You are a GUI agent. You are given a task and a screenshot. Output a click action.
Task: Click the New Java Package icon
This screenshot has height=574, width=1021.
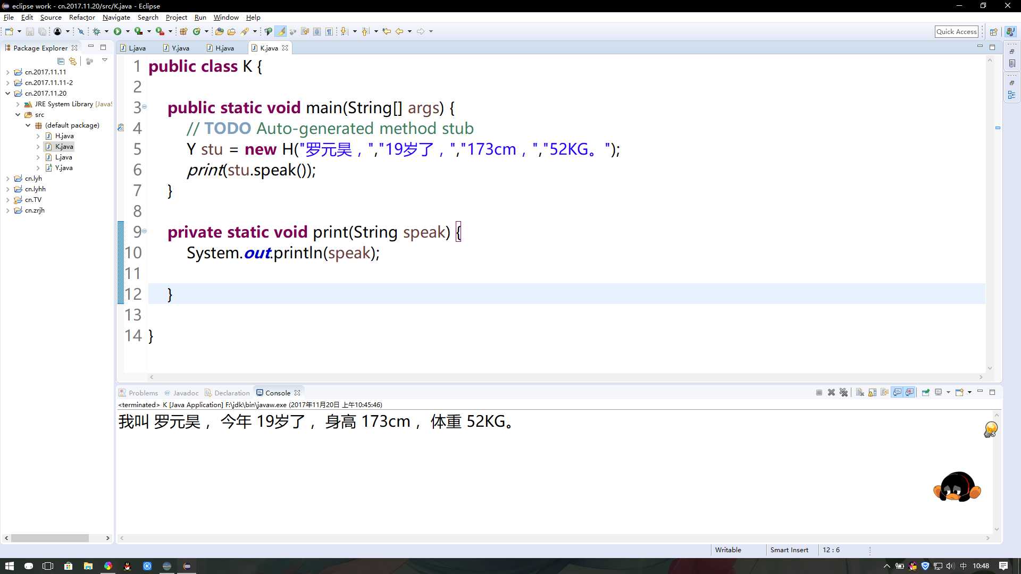[x=183, y=31]
